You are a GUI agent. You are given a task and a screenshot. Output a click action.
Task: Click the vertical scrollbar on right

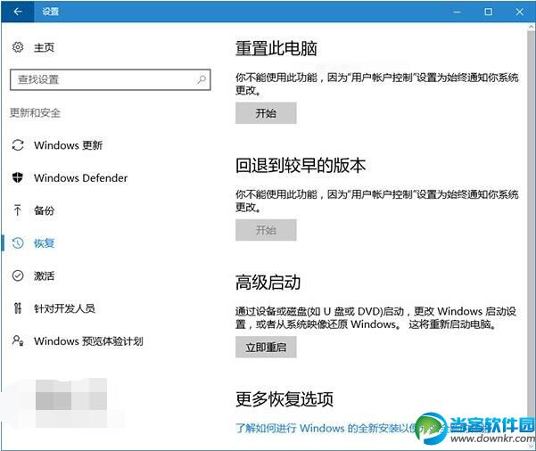click(x=532, y=235)
